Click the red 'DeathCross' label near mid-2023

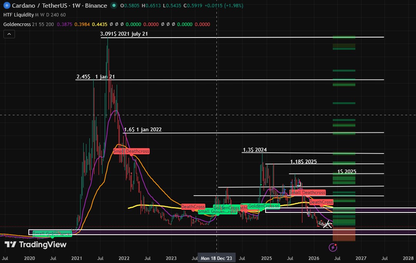click(x=193, y=207)
